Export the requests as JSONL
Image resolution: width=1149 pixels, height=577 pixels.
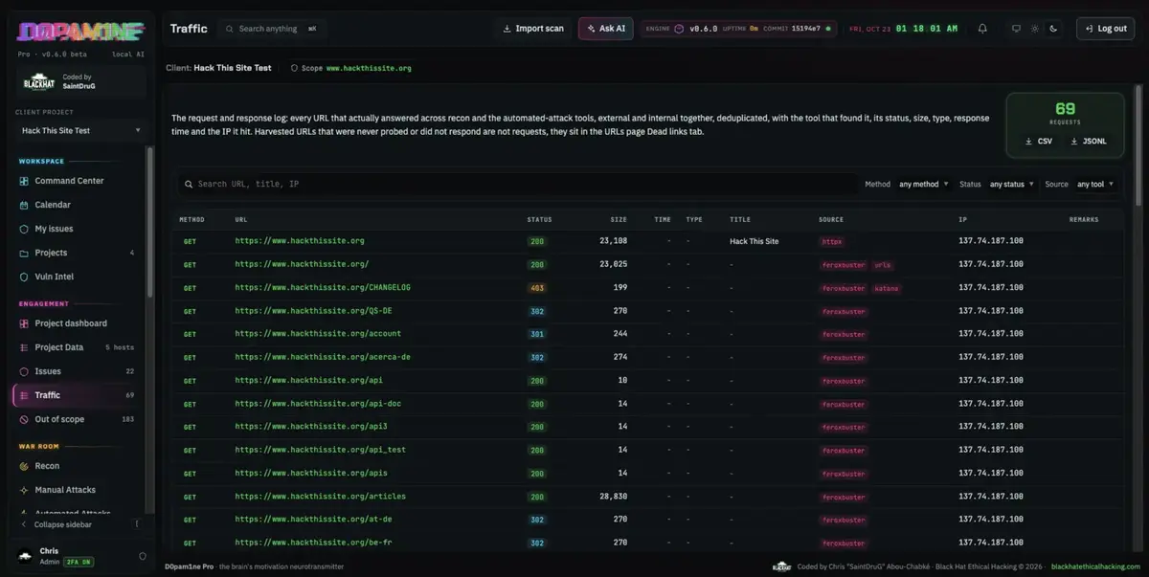(1089, 141)
